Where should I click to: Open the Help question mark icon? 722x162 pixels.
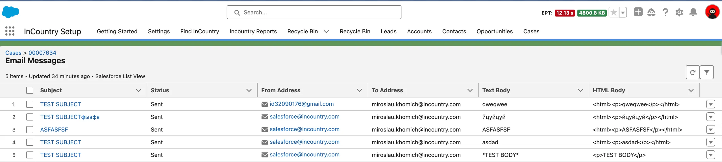tap(665, 12)
